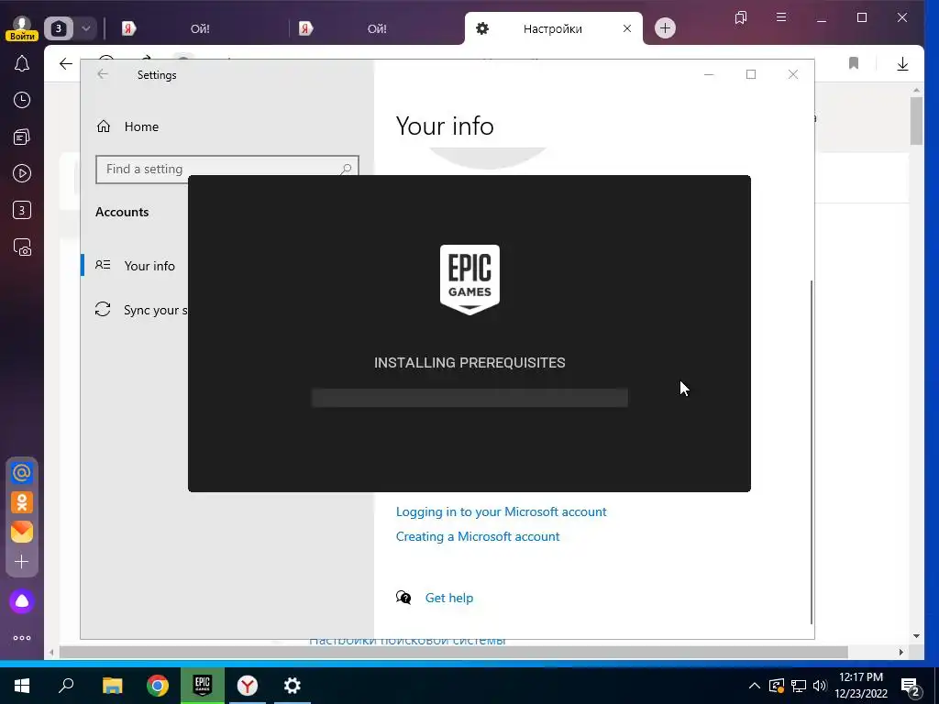Close the Настройки tab

coord(627,28)
